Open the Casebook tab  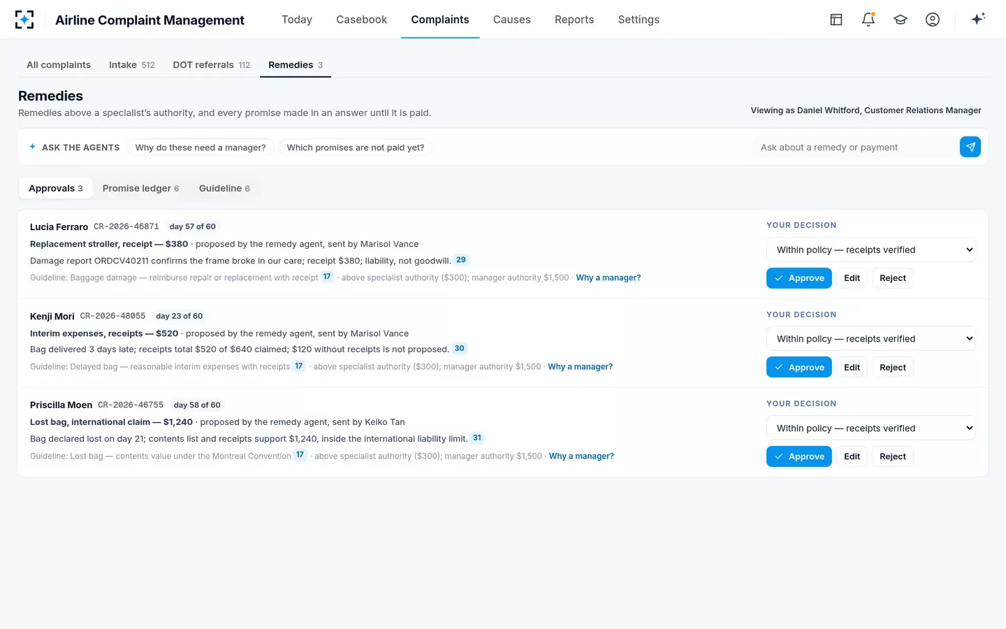[362, 20]
